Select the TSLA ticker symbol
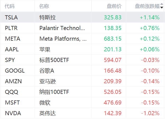The width and height of the screenshot is (165, 119). (x=11, y=17)
